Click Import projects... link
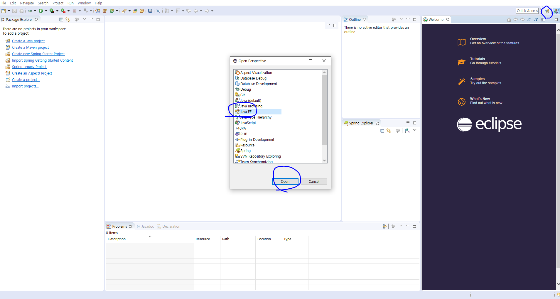Image resolution: width=560 pixels, height=299 pixels. click(x=25, y=86)
